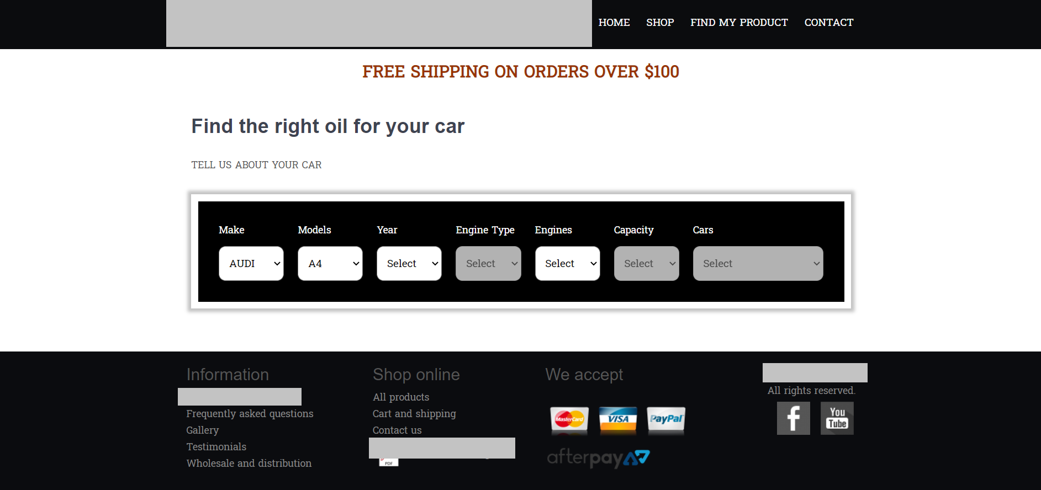
Task: Open the CONTACT menu item
Action: pyautogui.click(x=829, y=23)
